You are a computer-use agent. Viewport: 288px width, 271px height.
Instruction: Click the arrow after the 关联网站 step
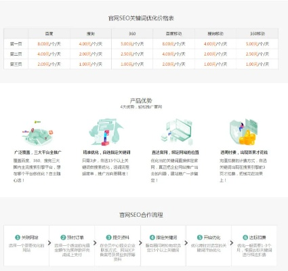coord(49,243)
